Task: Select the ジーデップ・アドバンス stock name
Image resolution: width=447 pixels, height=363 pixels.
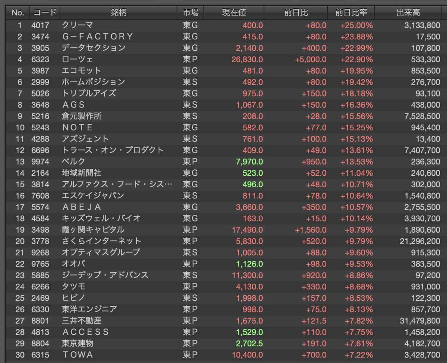Action: 105,275
